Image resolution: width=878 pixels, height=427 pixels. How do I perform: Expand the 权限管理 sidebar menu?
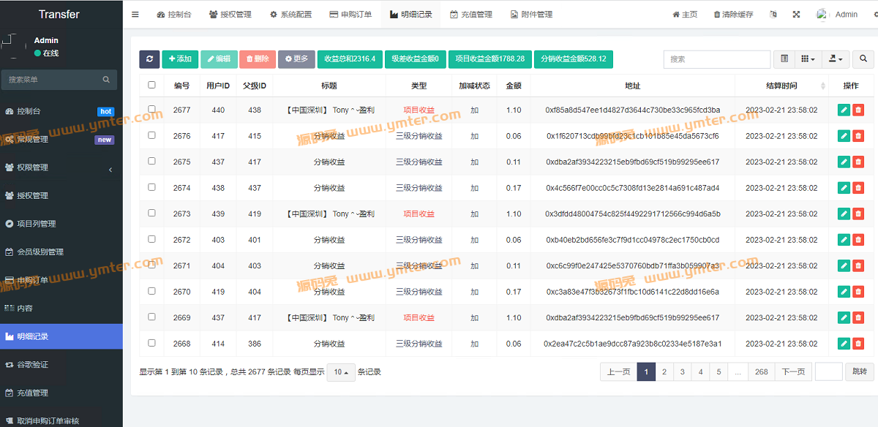tap(61, 167)
